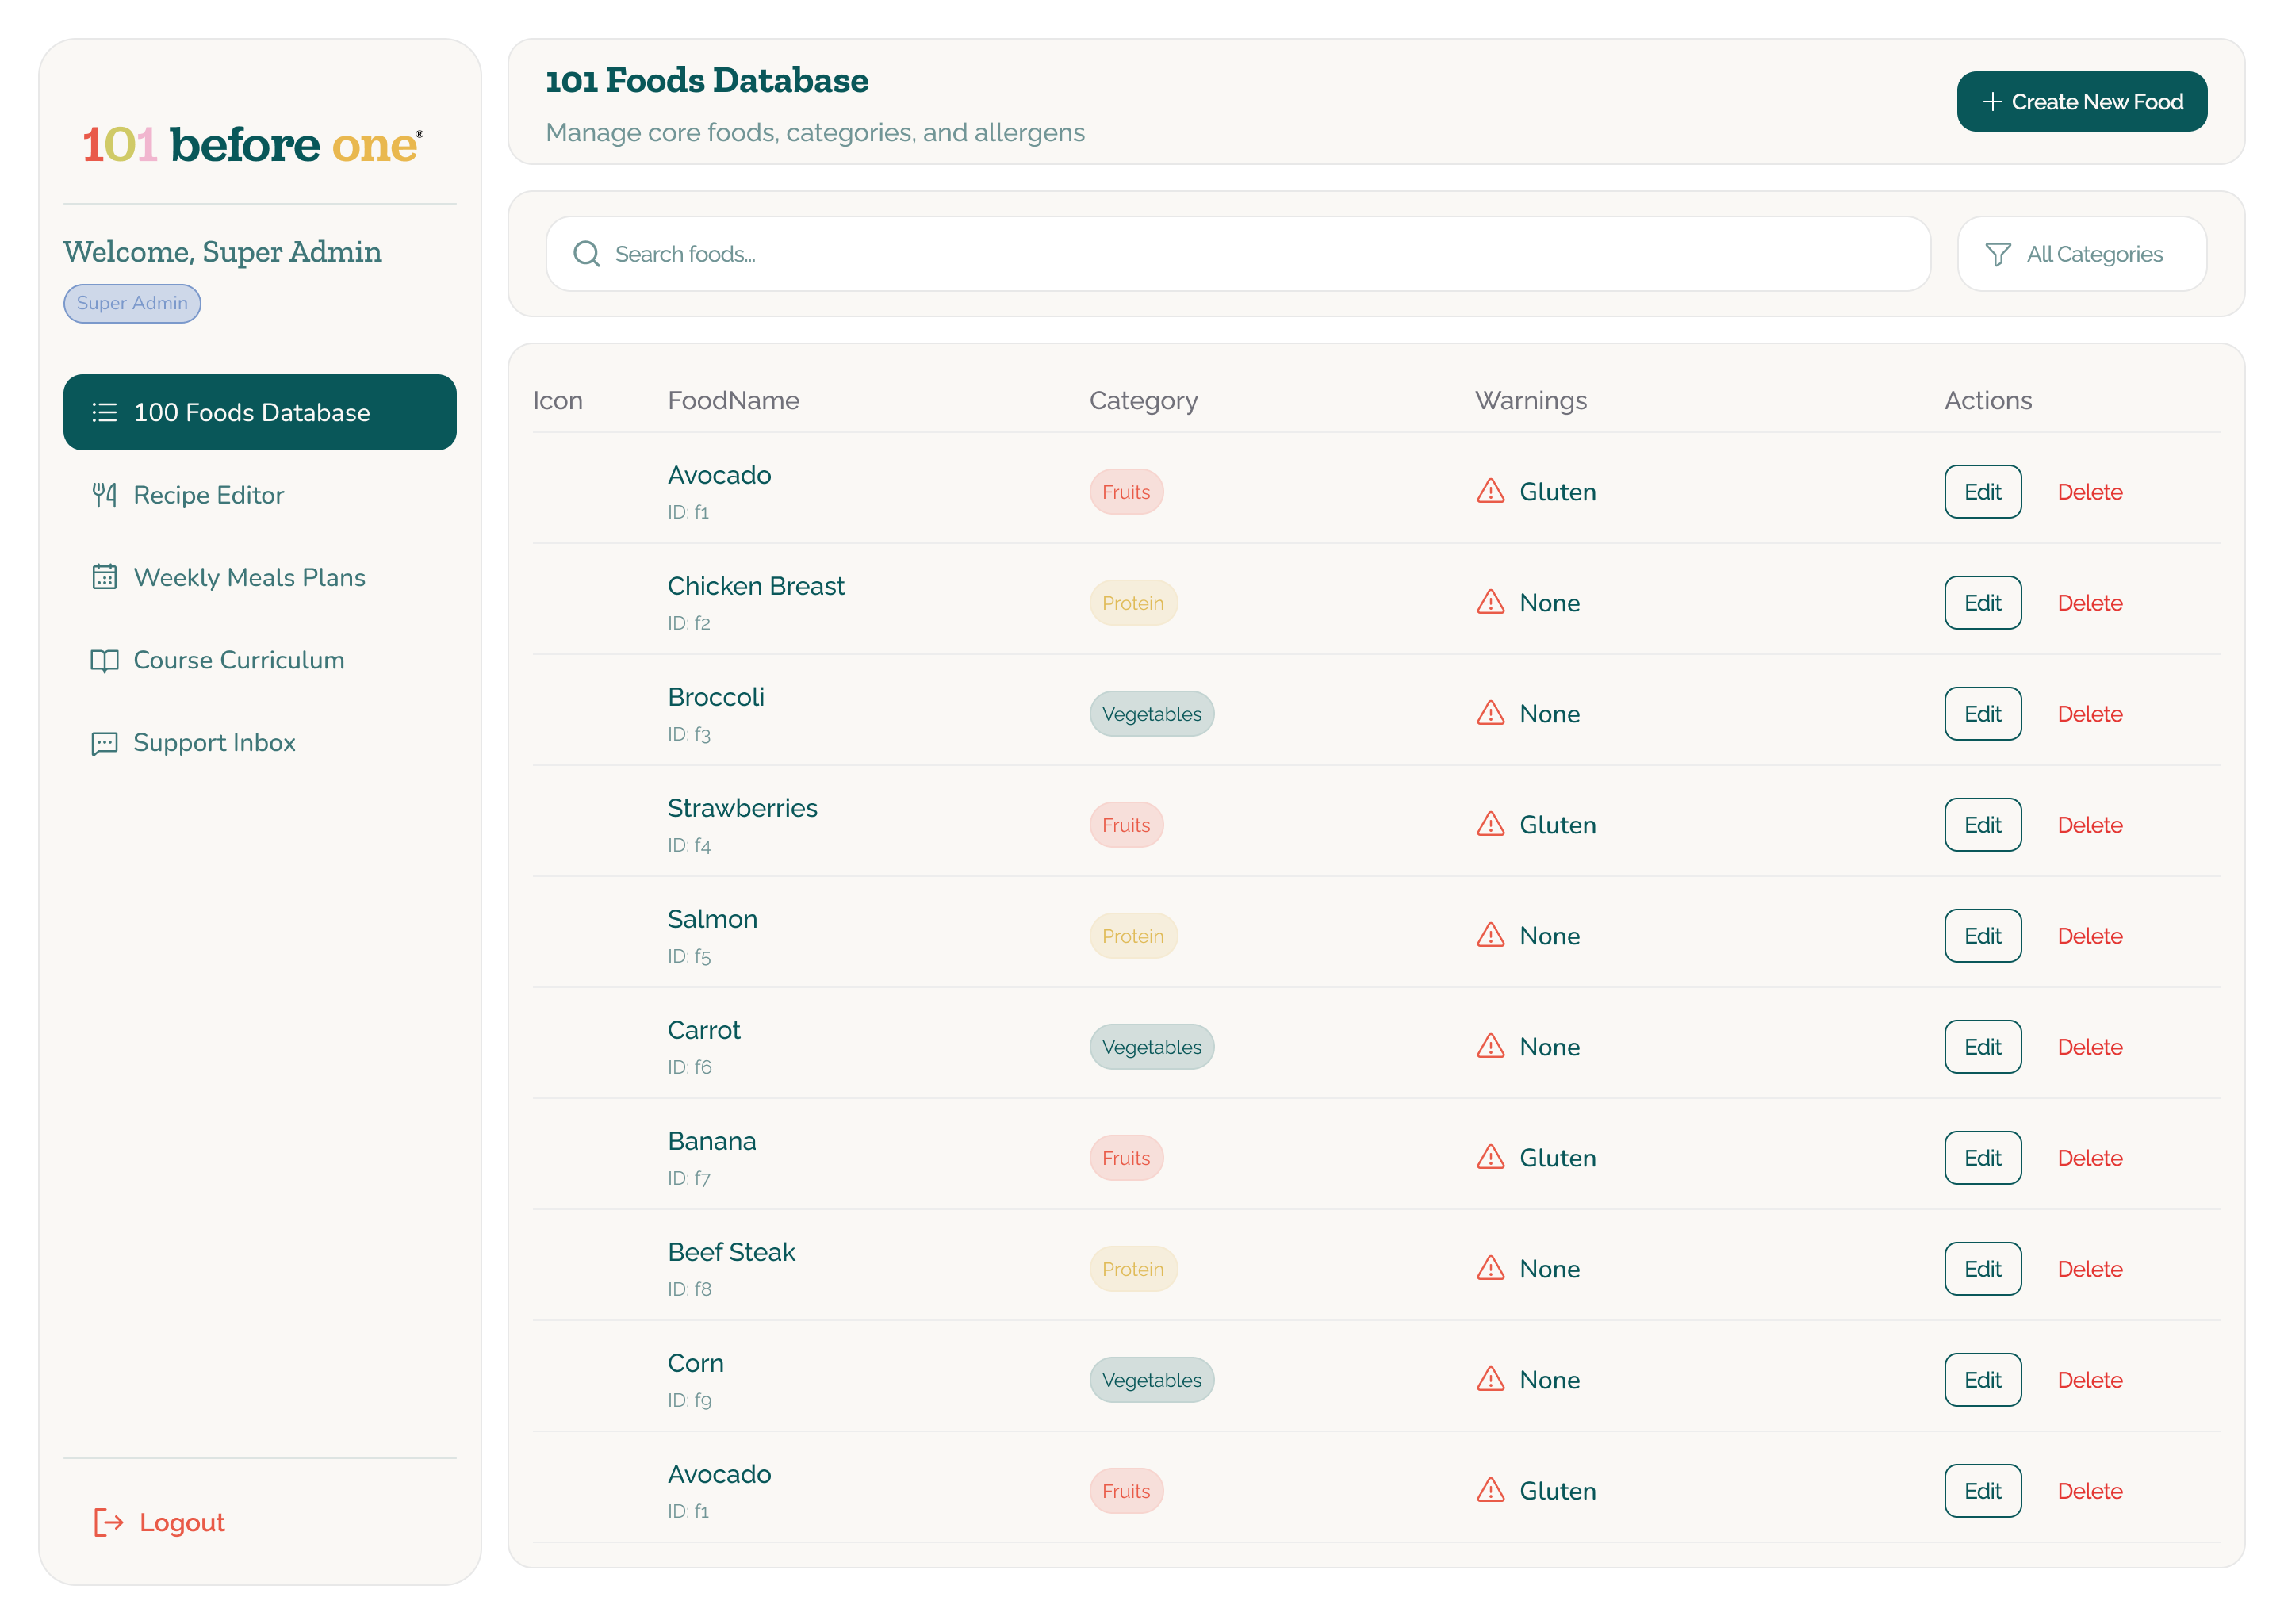Image resolution: width=2284 pixels, height=1624 pixels.
Task: Click the Vegetables tag in Broccoli row
Action: pyautogui.click(x=1151, y=714)
